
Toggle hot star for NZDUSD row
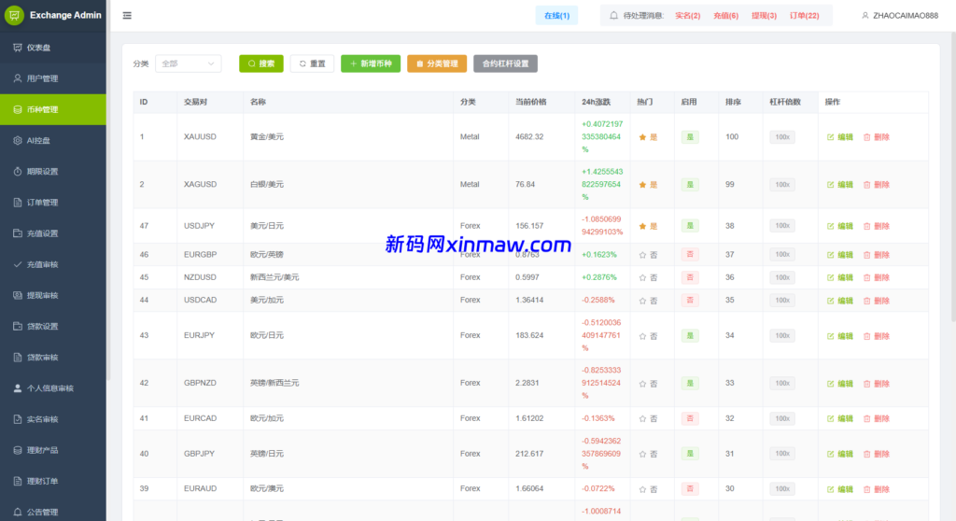click(x=642, y=277)
